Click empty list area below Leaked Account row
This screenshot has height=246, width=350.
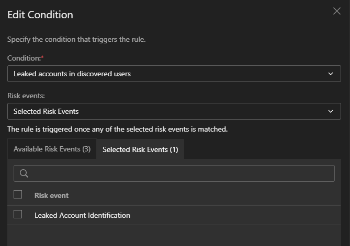pyautogui.click(x=174, y=235)
